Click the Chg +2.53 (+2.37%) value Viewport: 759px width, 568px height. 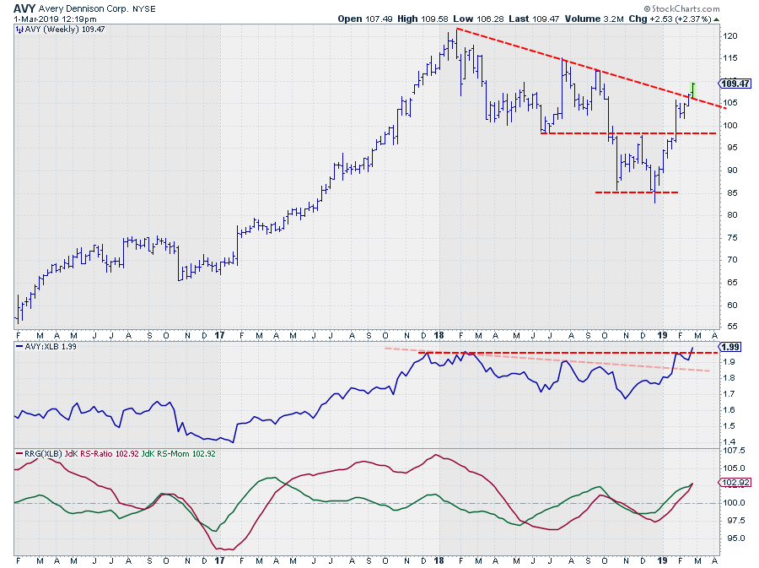(670, 19)
